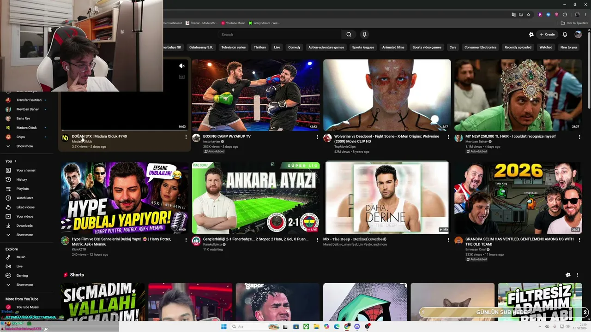Viewport: 591px width, 332px height.
Task: Open the Chrome three-dot menu
Action: [x=585, y=14]
